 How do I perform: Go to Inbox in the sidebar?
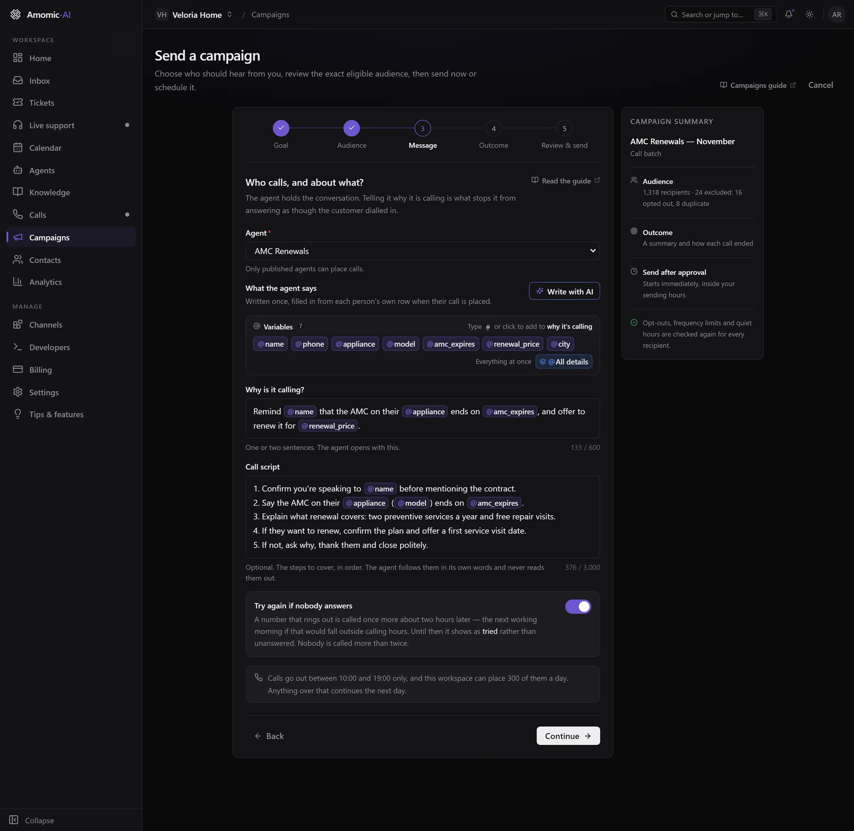71,81
